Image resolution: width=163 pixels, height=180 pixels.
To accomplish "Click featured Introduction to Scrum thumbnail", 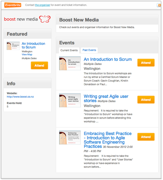I will point(13,46).
